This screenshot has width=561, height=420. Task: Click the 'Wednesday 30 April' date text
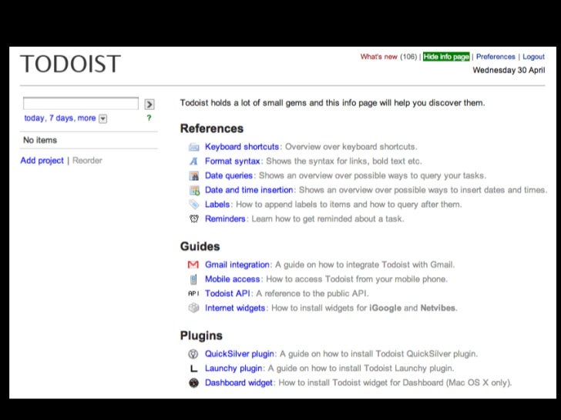[509, 70]
